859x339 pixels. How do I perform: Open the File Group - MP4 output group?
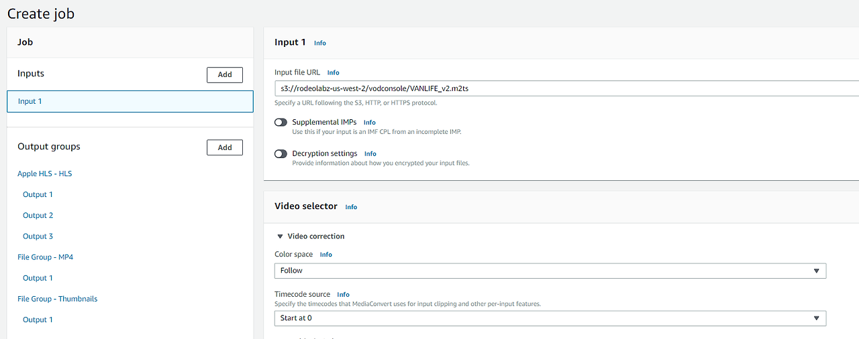point(46,257)
